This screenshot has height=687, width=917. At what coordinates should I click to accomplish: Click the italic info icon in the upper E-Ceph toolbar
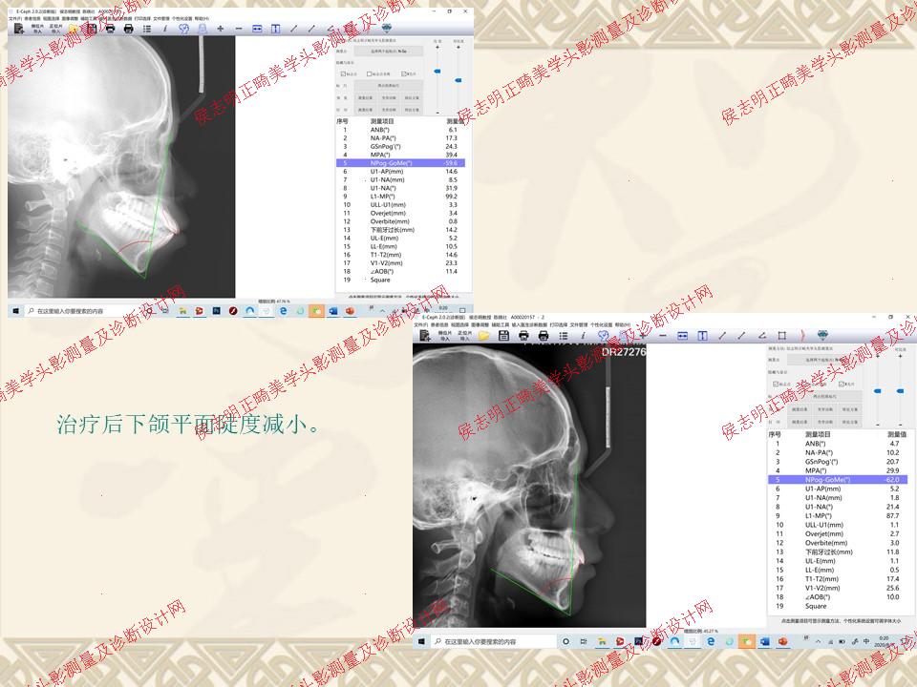165,28
